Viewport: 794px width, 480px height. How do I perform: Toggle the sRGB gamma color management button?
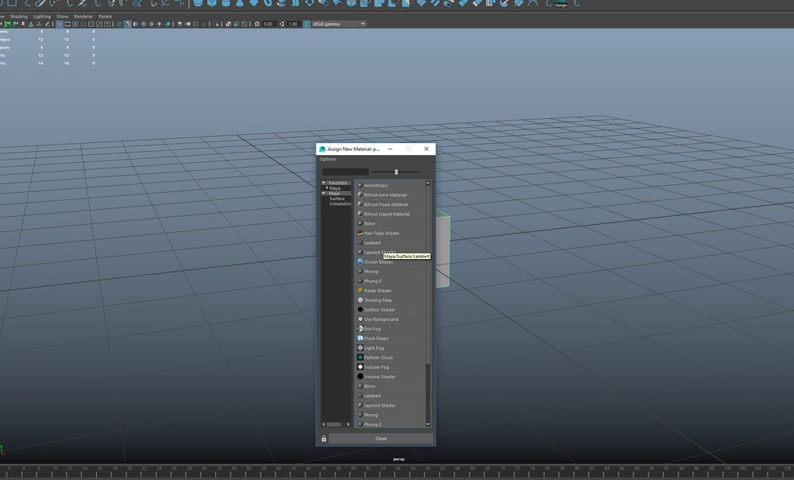[306, 24]
